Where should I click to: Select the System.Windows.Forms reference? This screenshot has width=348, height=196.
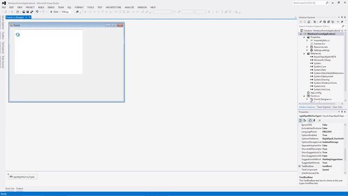(x=325, y=83)
